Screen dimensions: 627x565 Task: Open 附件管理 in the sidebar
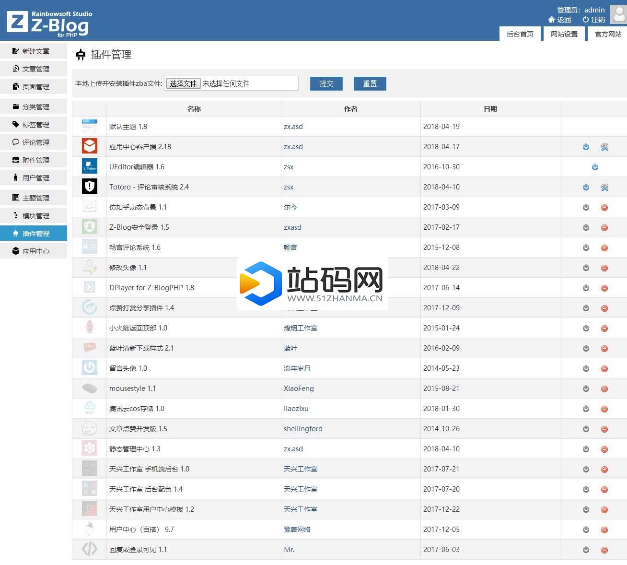34,160
